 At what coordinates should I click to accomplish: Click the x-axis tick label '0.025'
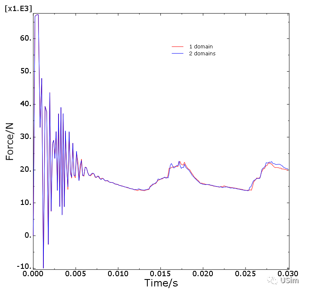pyautogui.click(x=245, y=274)
